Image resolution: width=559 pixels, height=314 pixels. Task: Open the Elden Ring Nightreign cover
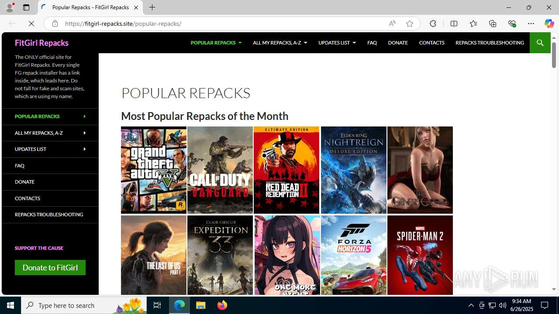coord(354,170)
